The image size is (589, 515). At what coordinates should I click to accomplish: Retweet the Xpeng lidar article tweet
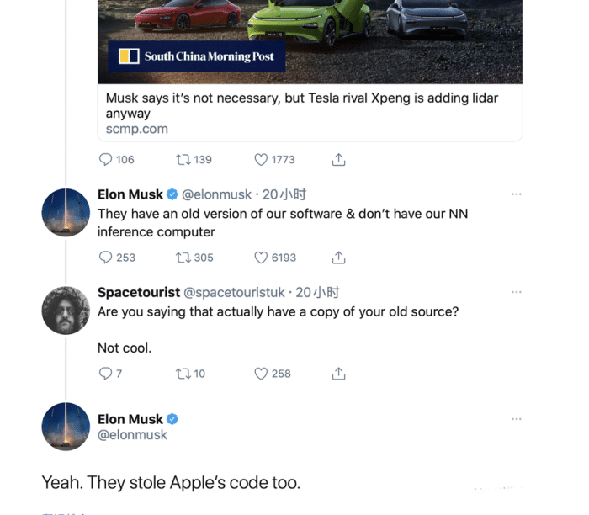pos(183,160)
